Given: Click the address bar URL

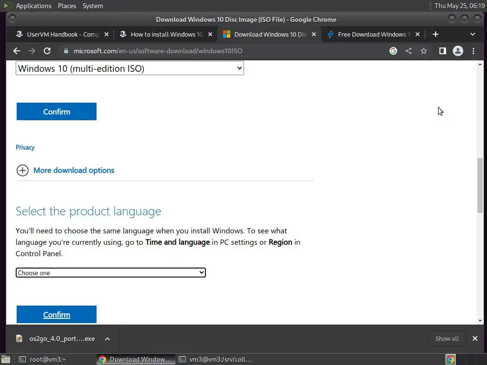Looking at the screenshot, I should [158, 51].
